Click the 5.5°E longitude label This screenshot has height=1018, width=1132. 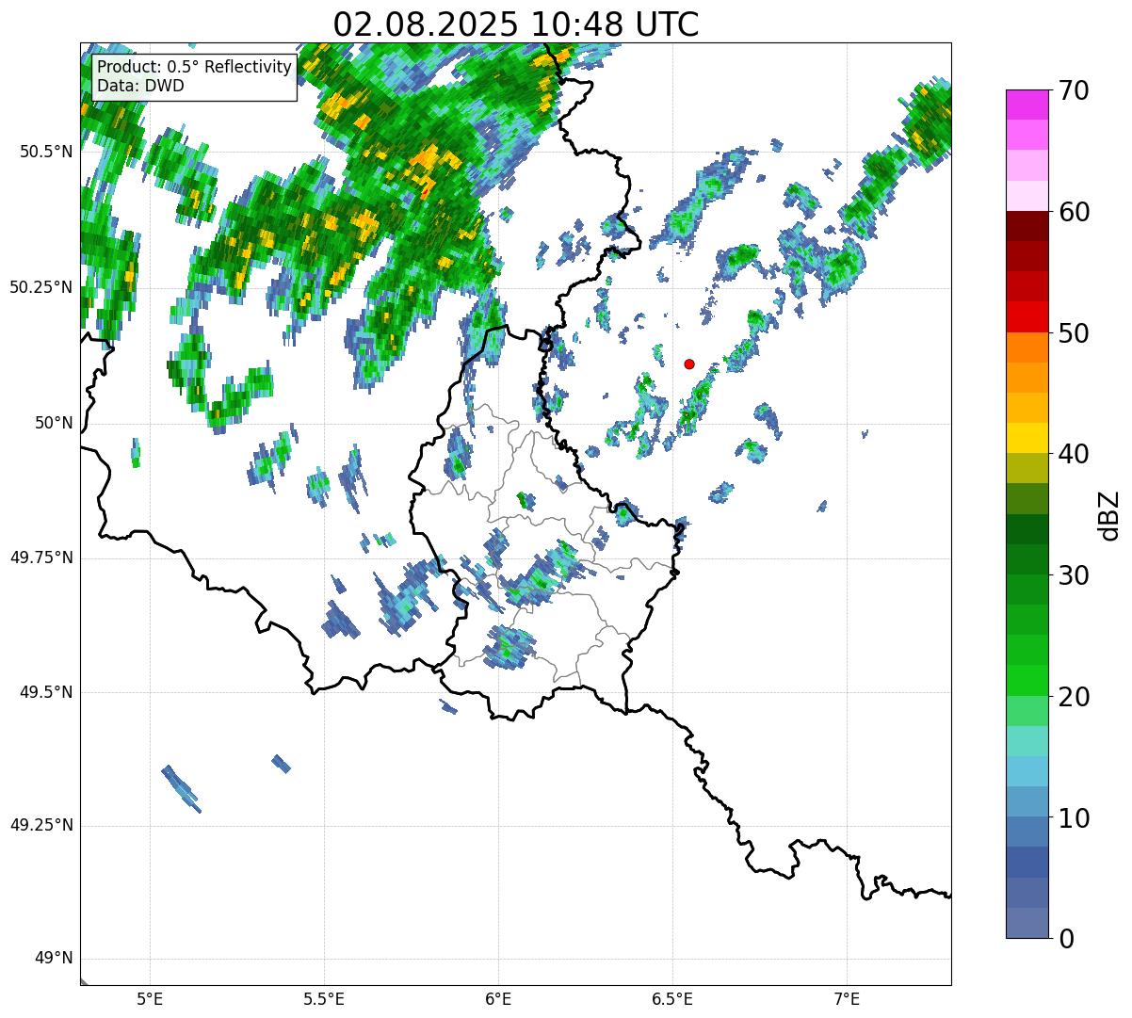324,998
